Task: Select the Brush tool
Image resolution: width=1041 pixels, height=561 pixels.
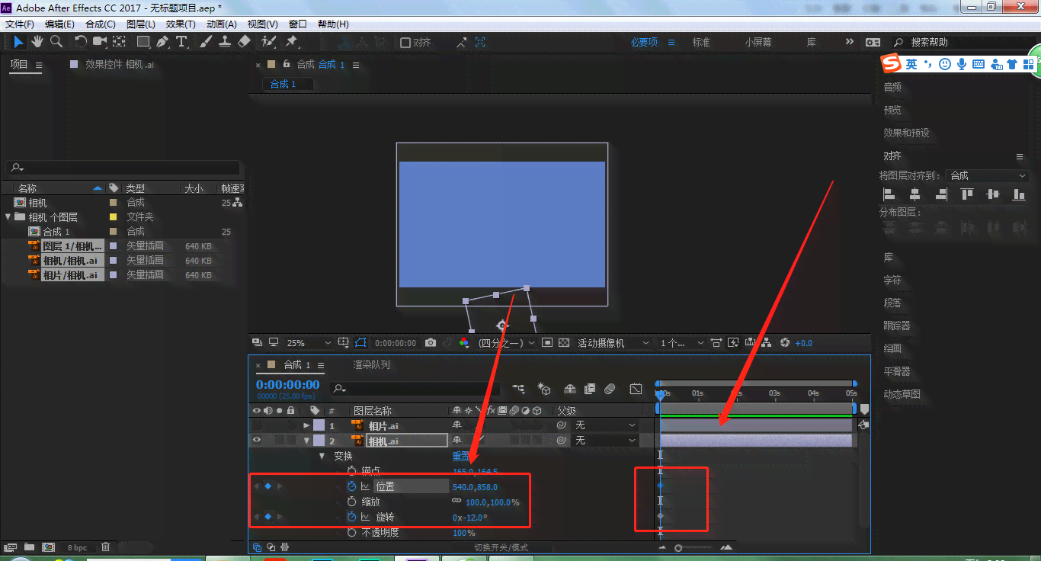Action: click(206, 42)
